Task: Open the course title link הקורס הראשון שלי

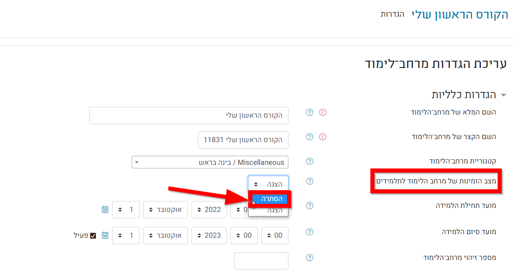Action: point(460,14)
